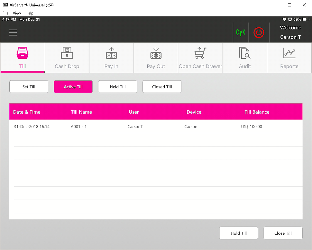Tap the Open Cash Drawer cart icon
This screenshot has width=312, height=250.
pos(200,53)
